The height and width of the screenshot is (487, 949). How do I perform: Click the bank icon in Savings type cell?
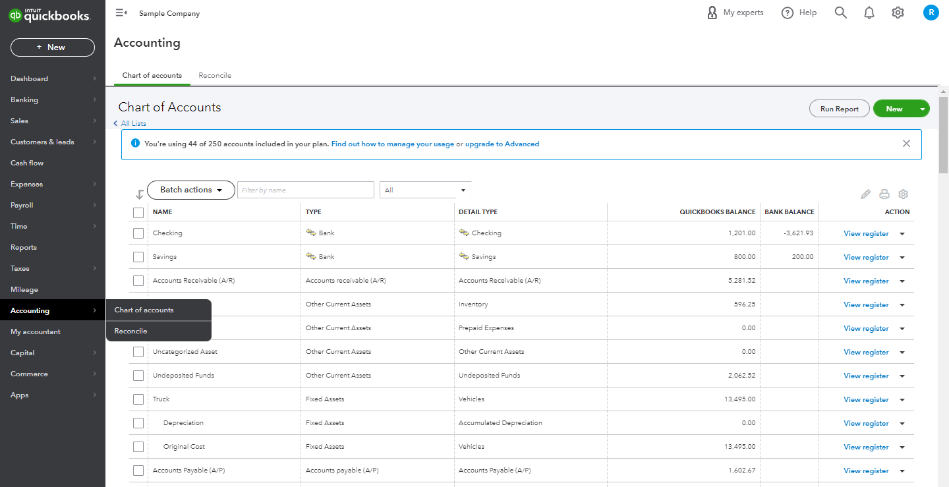pyautogui.click(x=311, y=256)
